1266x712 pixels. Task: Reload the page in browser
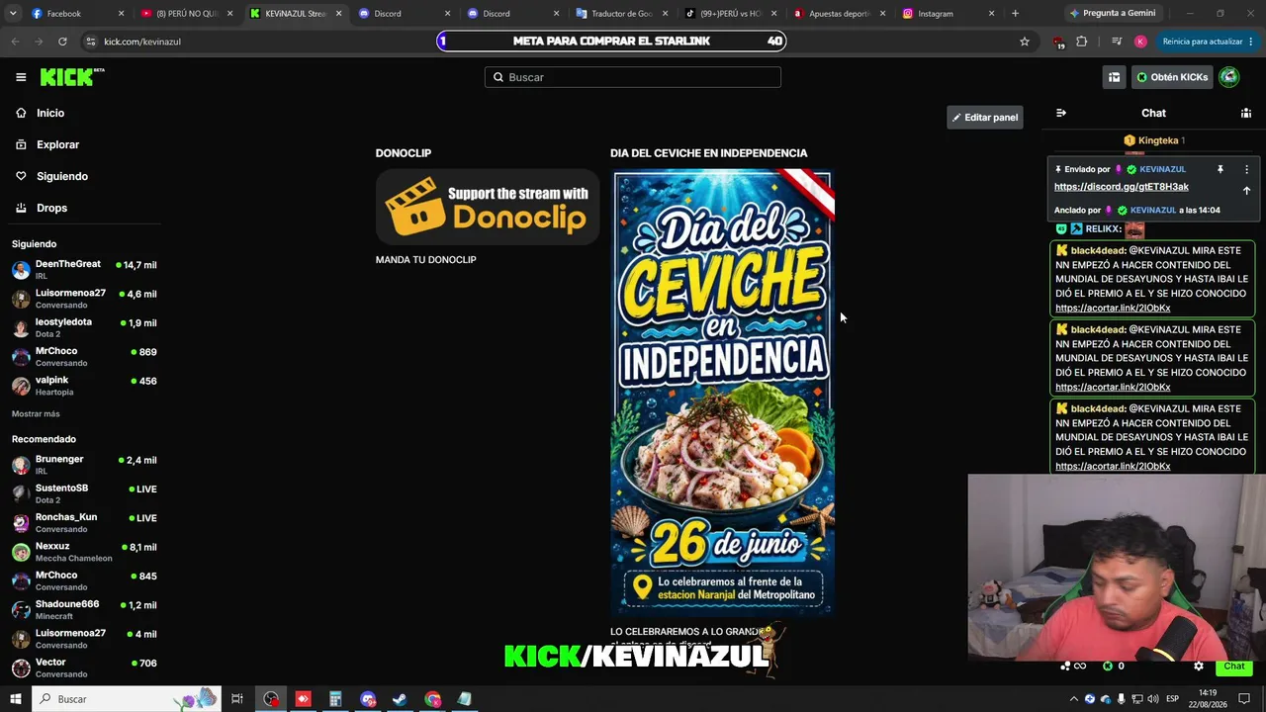point(62,42)
